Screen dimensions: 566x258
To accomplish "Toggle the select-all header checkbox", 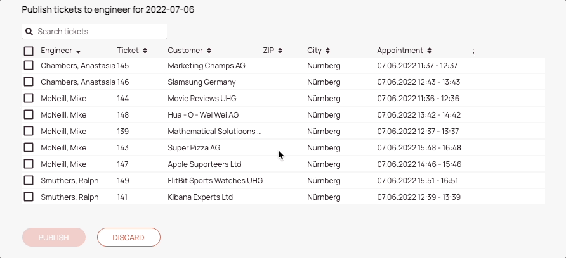I will [x=29, y=51].
